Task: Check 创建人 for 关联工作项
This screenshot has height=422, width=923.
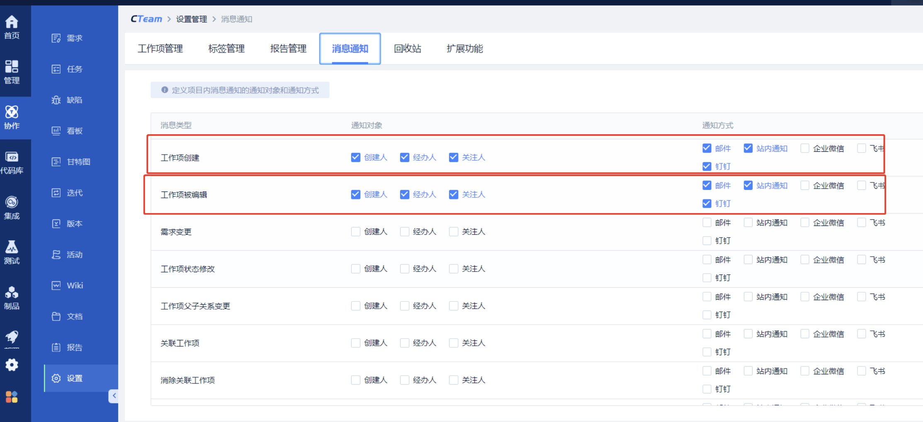Action: 356,343
